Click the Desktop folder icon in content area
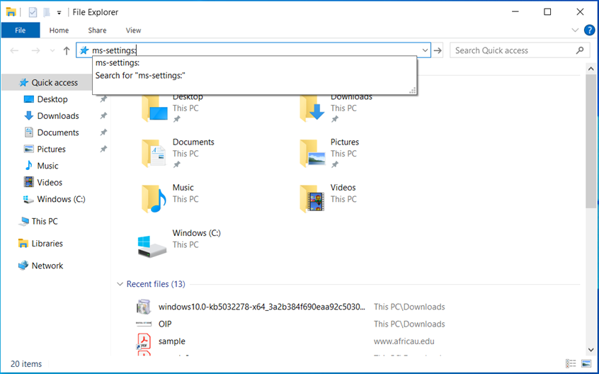This screenshot has height=374, width=599. point(154,108)
